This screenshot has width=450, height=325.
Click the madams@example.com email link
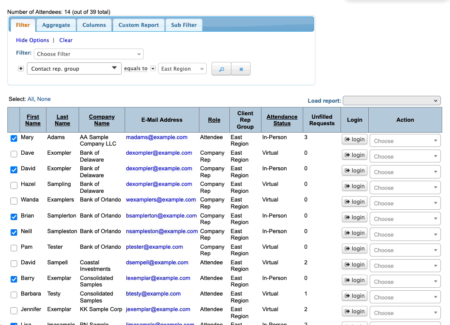point(157,137)
